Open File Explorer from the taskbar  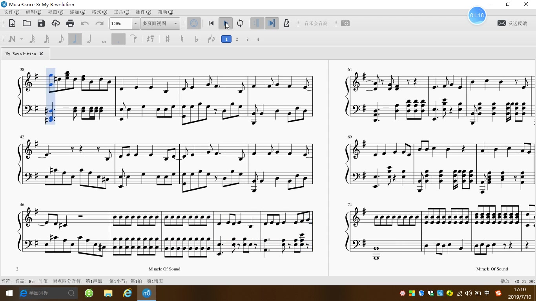pyautogui.click(x=108, y=293)
